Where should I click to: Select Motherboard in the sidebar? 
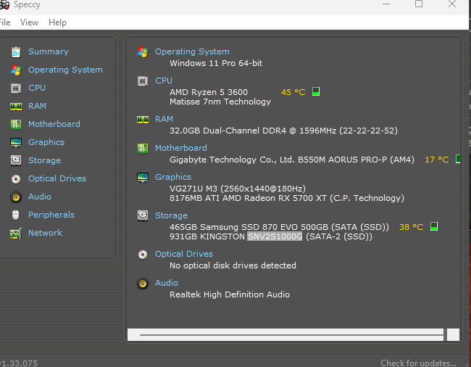[54, 124]
